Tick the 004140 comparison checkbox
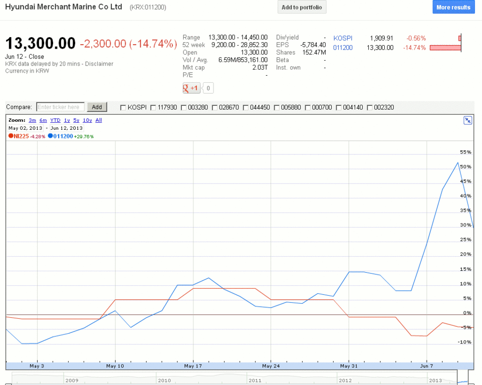Screen dimensions: 482x385 [339, 107]
